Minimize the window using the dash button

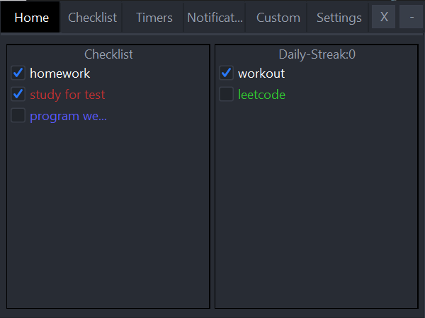411,17
